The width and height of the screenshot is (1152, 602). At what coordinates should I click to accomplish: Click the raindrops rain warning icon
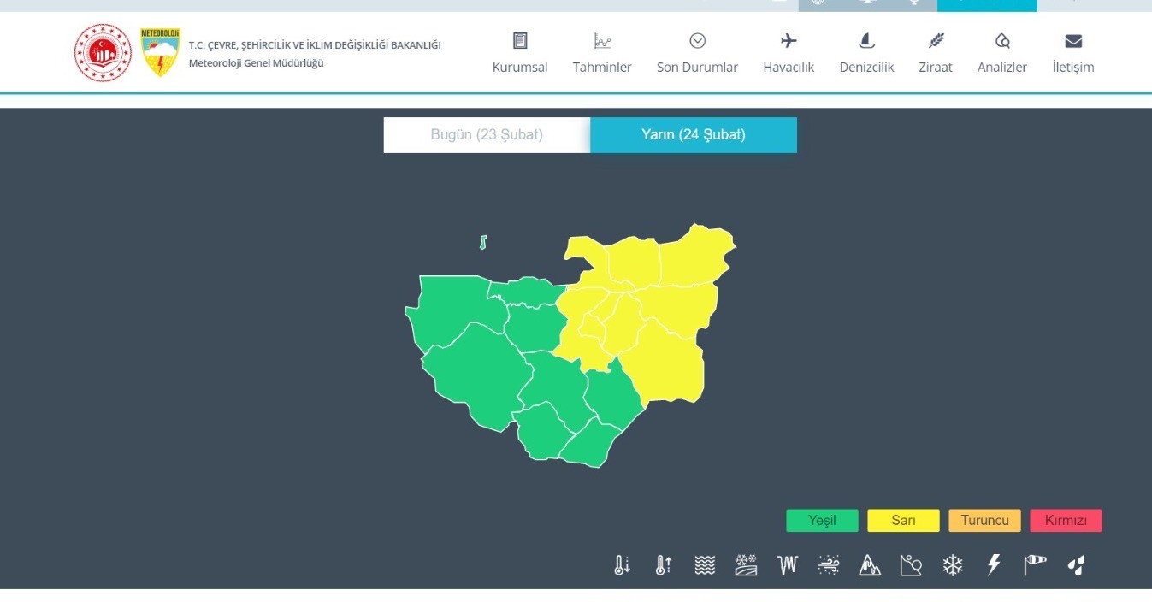[1077, 565]
